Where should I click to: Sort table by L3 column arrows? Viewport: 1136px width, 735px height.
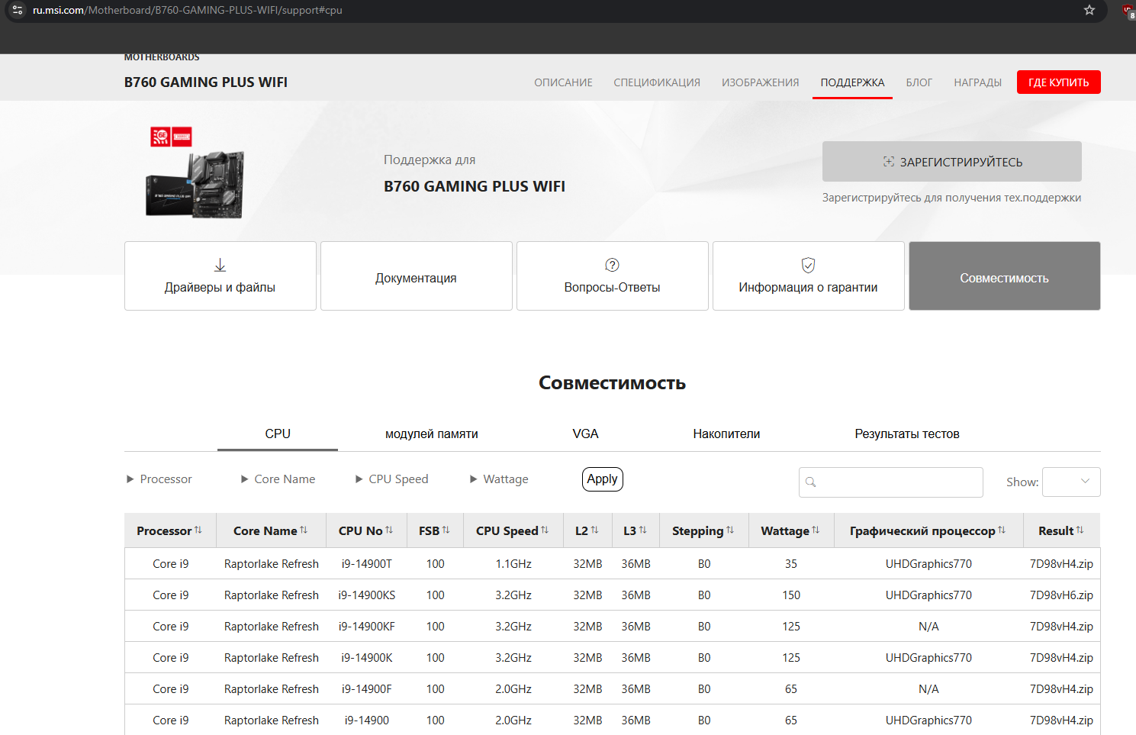click(x=642, y=530)
